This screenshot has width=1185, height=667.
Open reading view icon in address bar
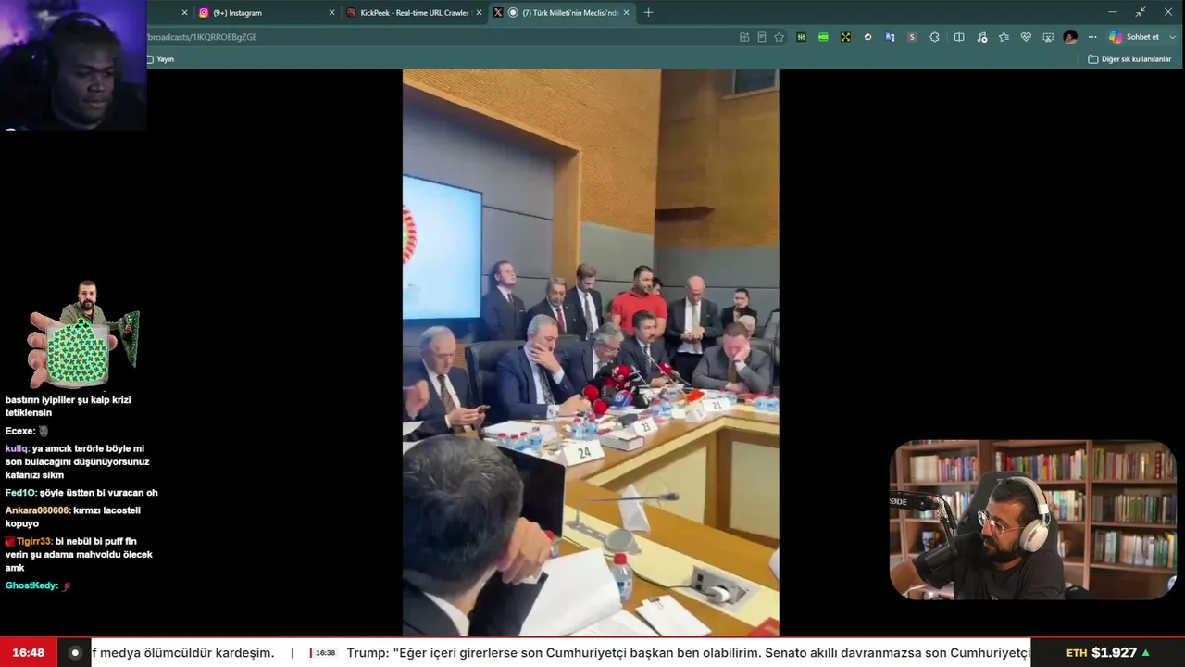tap(762, 37)
